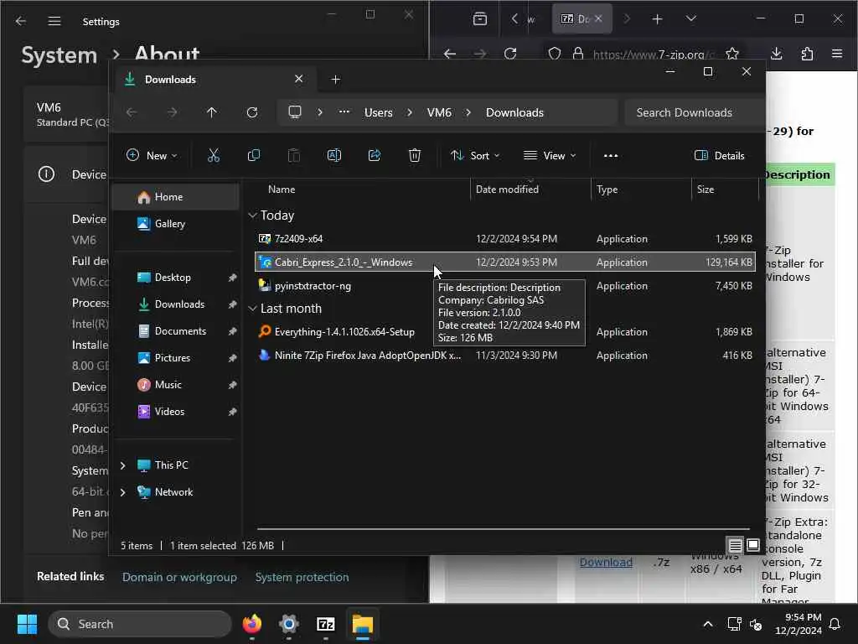Open Firefox from the taskbar

251,624
